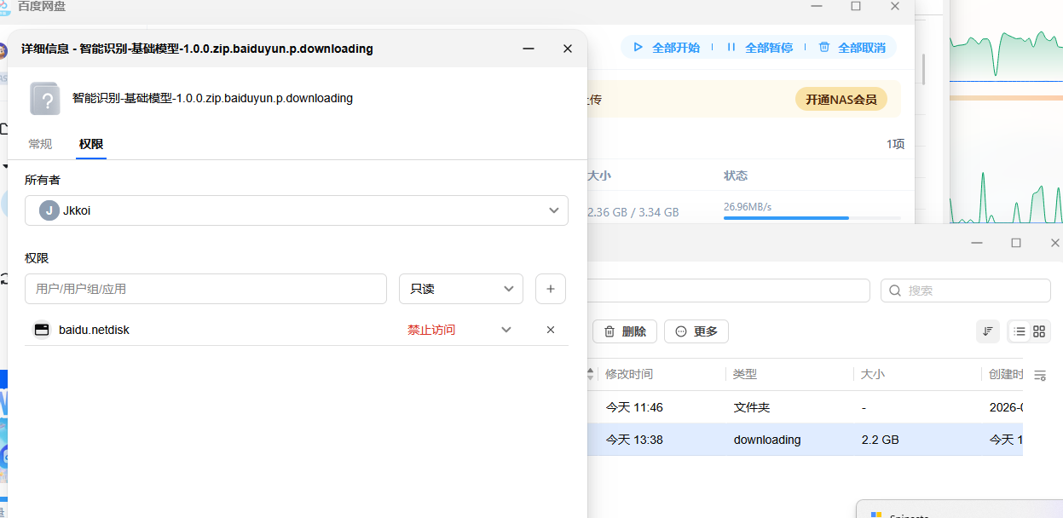Click 全部暂停 in Baidu Netdisk
This screenshot has width=1063, height=518.
pyautogui.click(x=760, y=48)
